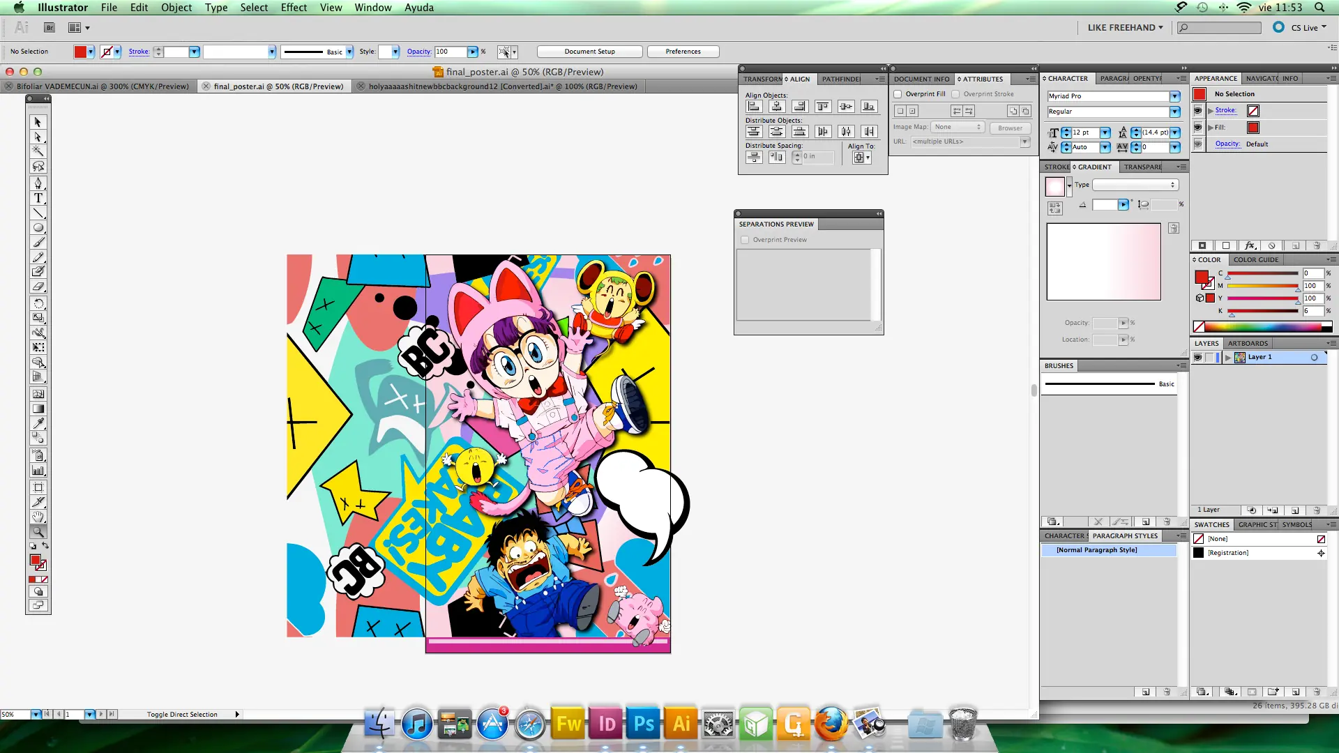Activate the Type tool

pos(38,198)
